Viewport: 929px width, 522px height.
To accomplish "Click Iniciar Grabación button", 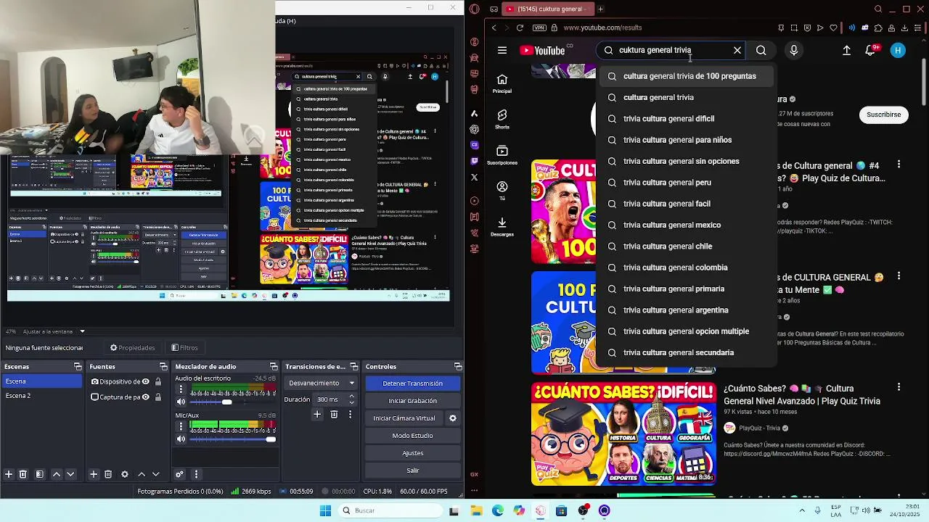I will (412, 401).
